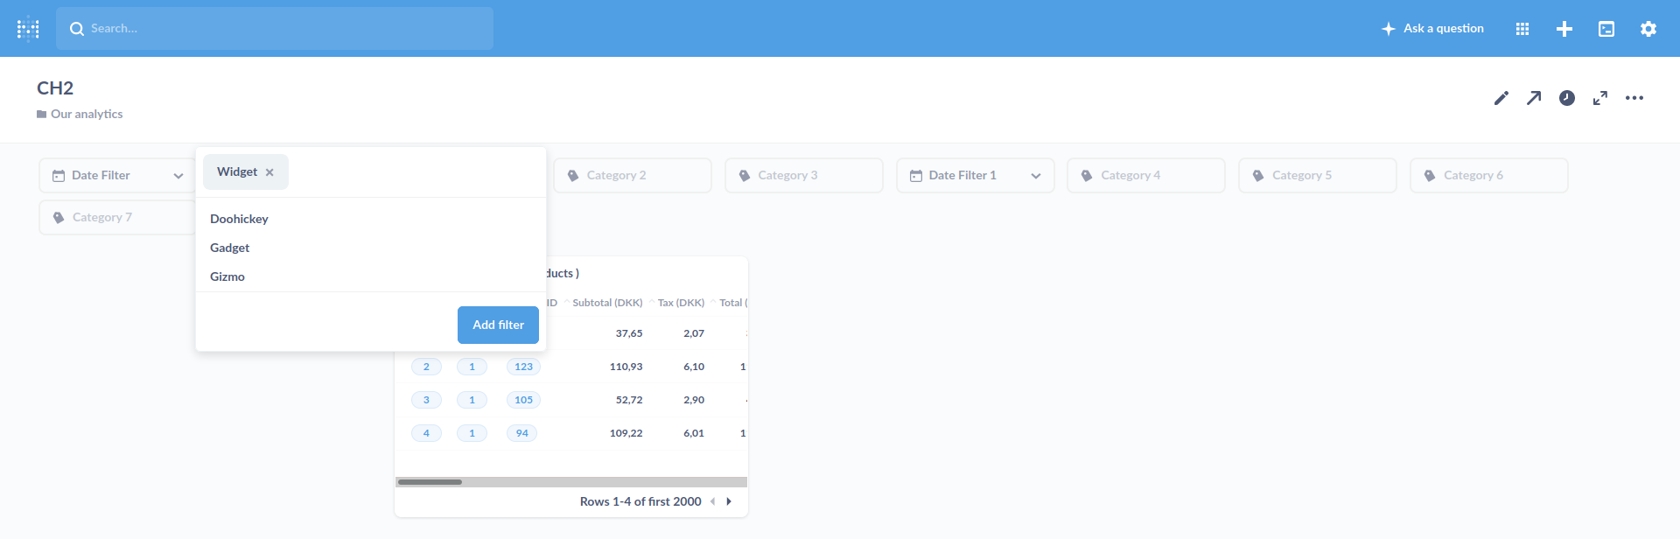Click Category 4 tag icon

pos(1087,176)
